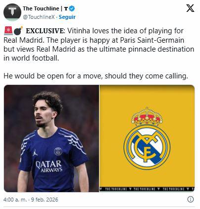
Task: Click the EXCLUSIVE tweet text
Action: (46, 31)
